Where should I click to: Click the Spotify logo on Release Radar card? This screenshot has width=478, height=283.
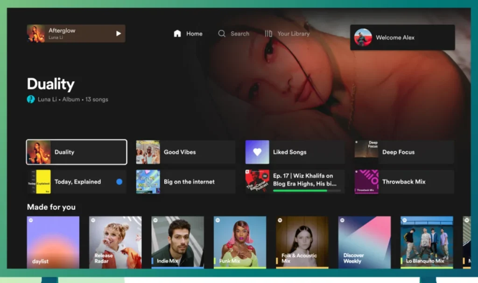(x=93, y=220)
